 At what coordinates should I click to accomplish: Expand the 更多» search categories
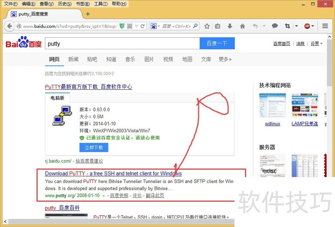coord(225,59)
